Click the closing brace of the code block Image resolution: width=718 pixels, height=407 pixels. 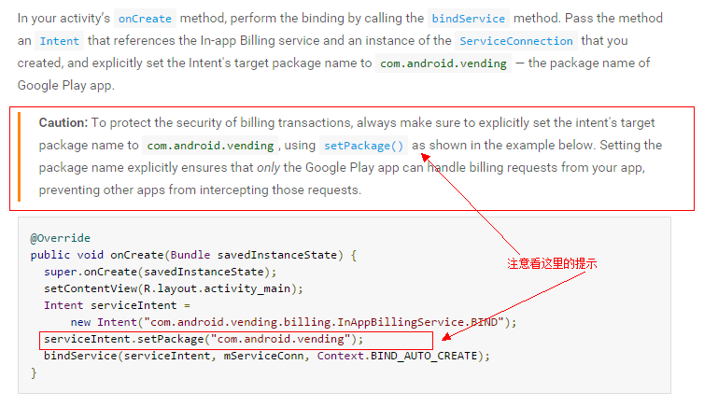(34, 373)
